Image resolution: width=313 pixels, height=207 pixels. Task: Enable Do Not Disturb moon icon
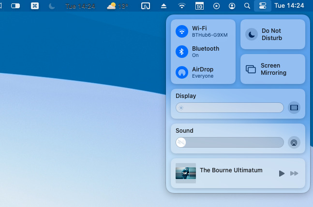pyautogui.click(x=251, y=34)
